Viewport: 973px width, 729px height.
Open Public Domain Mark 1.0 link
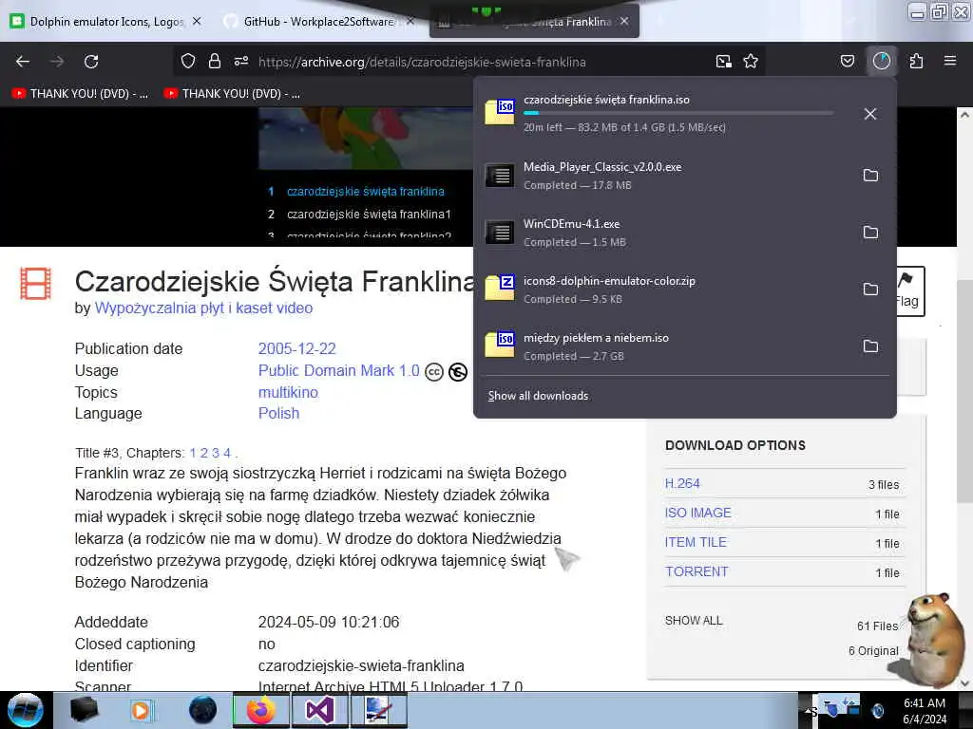pos(339,370)
